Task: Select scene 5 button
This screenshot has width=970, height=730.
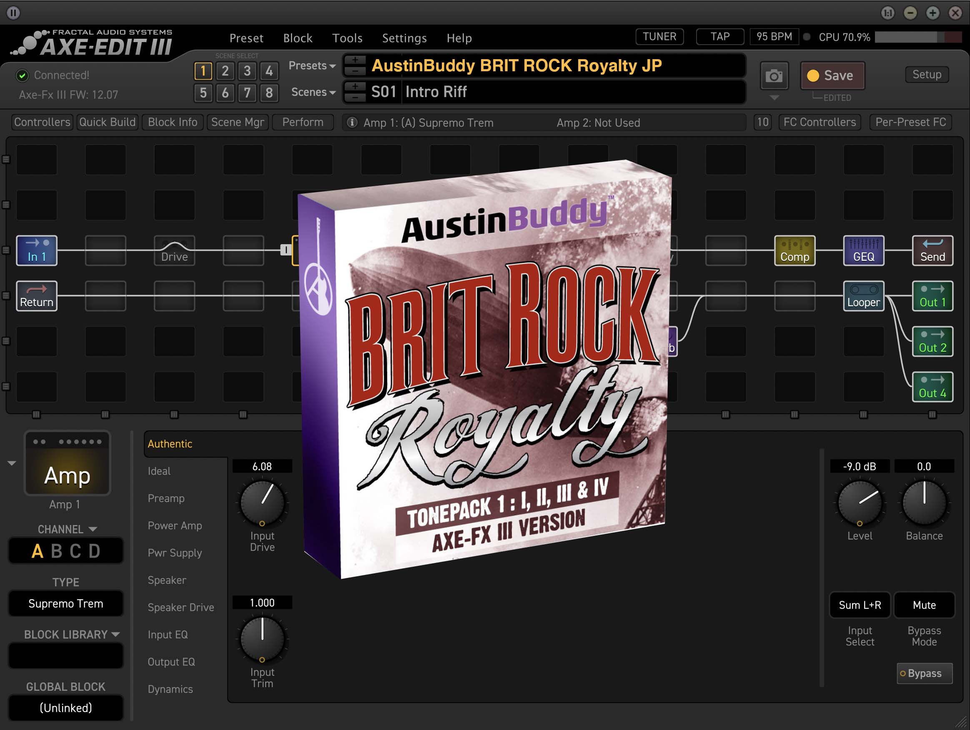Action: point(203,92)
